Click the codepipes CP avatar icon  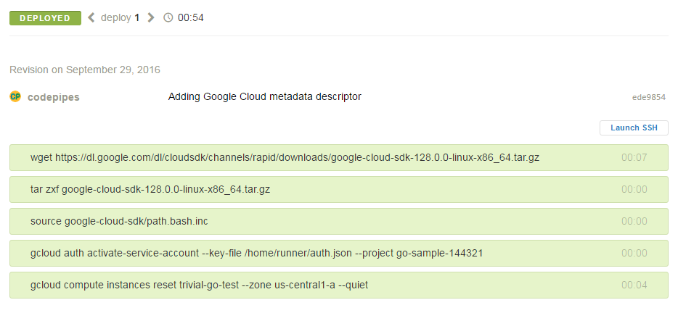point(15,96)
